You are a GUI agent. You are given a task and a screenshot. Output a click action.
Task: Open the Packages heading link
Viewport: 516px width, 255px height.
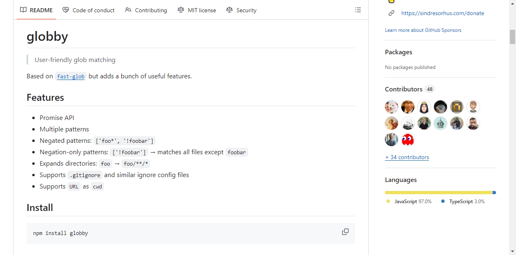point(398,52)
